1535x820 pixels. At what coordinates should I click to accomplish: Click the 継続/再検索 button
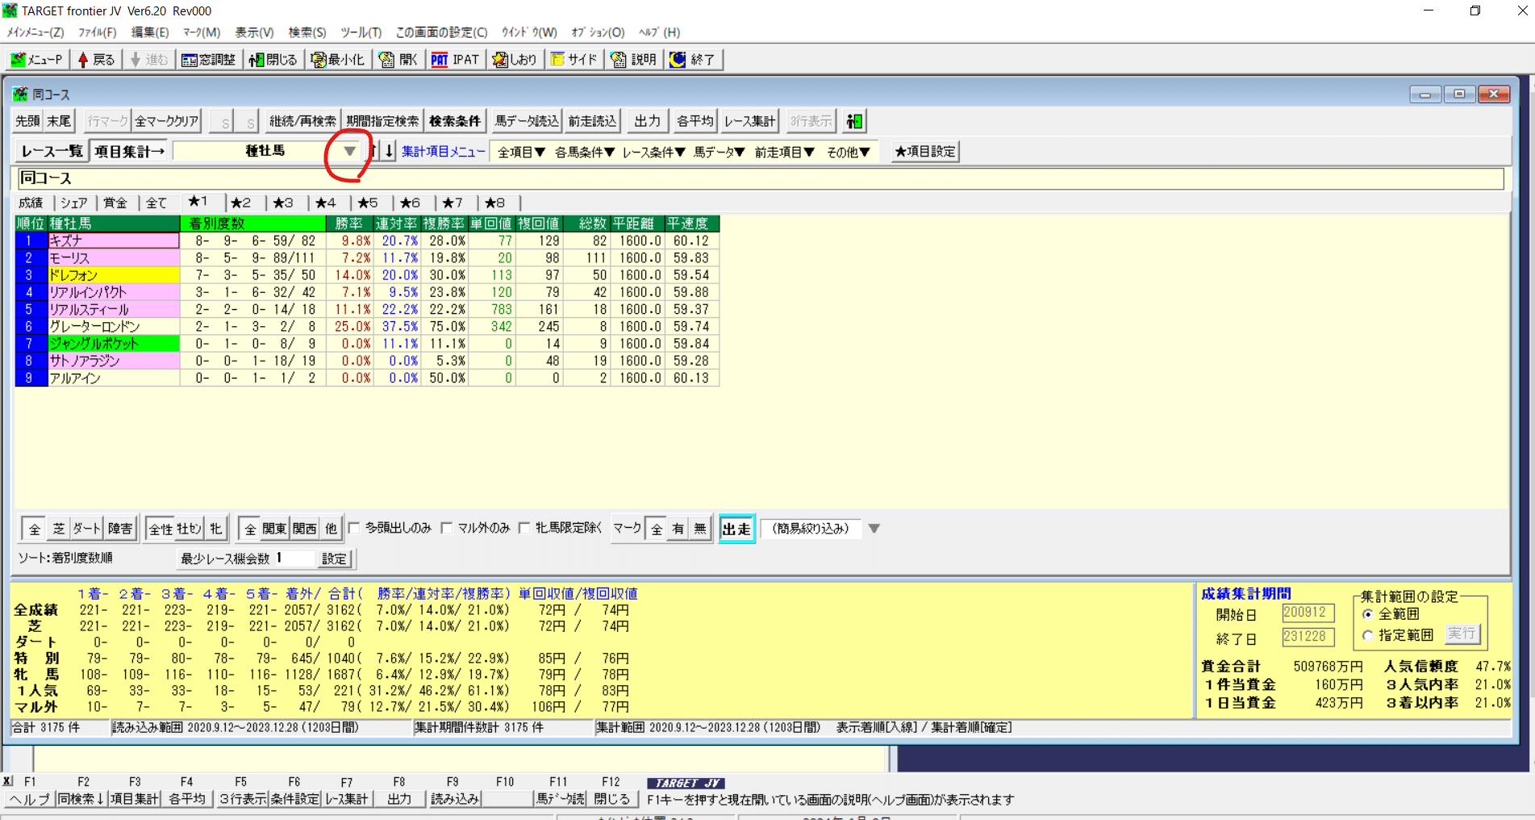click(302, 121)
